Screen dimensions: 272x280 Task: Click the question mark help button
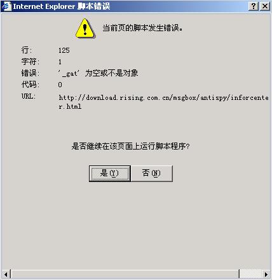coord(254,6)
